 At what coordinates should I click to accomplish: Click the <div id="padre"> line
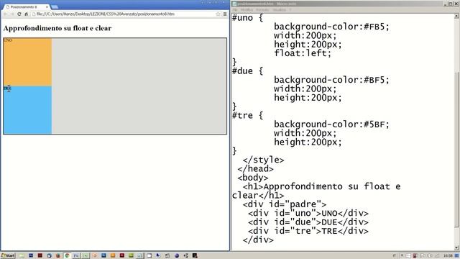(285, 204)
